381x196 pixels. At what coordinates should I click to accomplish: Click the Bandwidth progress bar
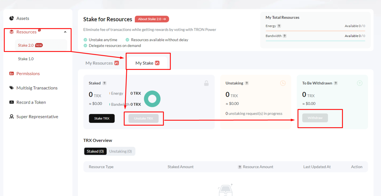click(x=315, y=41)
